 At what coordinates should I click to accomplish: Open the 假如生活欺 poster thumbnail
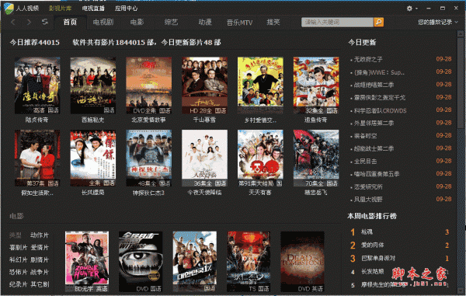[37, 158]
